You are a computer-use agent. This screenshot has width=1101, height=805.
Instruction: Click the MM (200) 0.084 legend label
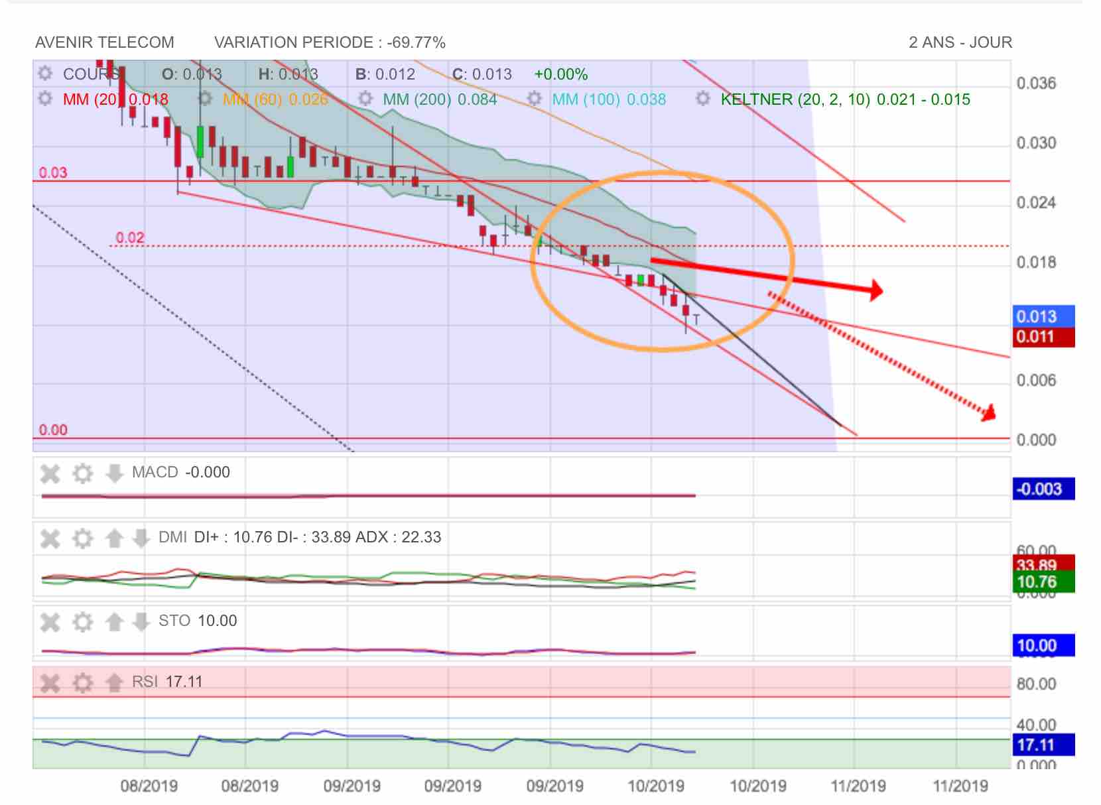(x=440, y=99)
